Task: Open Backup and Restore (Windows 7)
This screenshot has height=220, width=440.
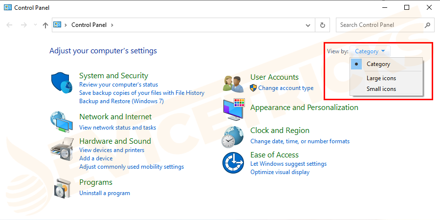Action: (x=121, y=101)
